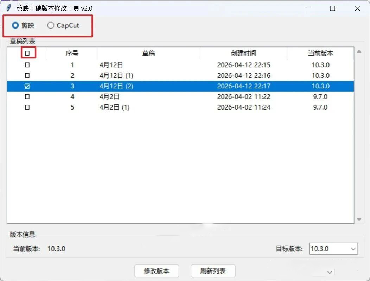Toggle the select-all checkbox in header

pos(27,54)
